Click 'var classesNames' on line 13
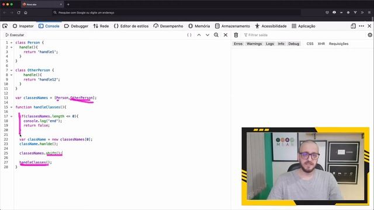This screenshot has height=210, width=374. 32,98
